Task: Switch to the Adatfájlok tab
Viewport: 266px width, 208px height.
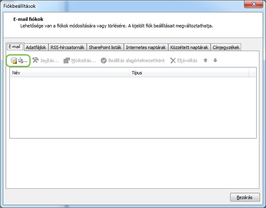Action: click(36, 48)
